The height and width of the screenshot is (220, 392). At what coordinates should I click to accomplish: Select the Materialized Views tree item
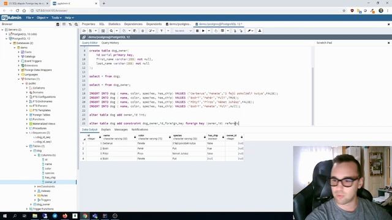pos(43,123)
